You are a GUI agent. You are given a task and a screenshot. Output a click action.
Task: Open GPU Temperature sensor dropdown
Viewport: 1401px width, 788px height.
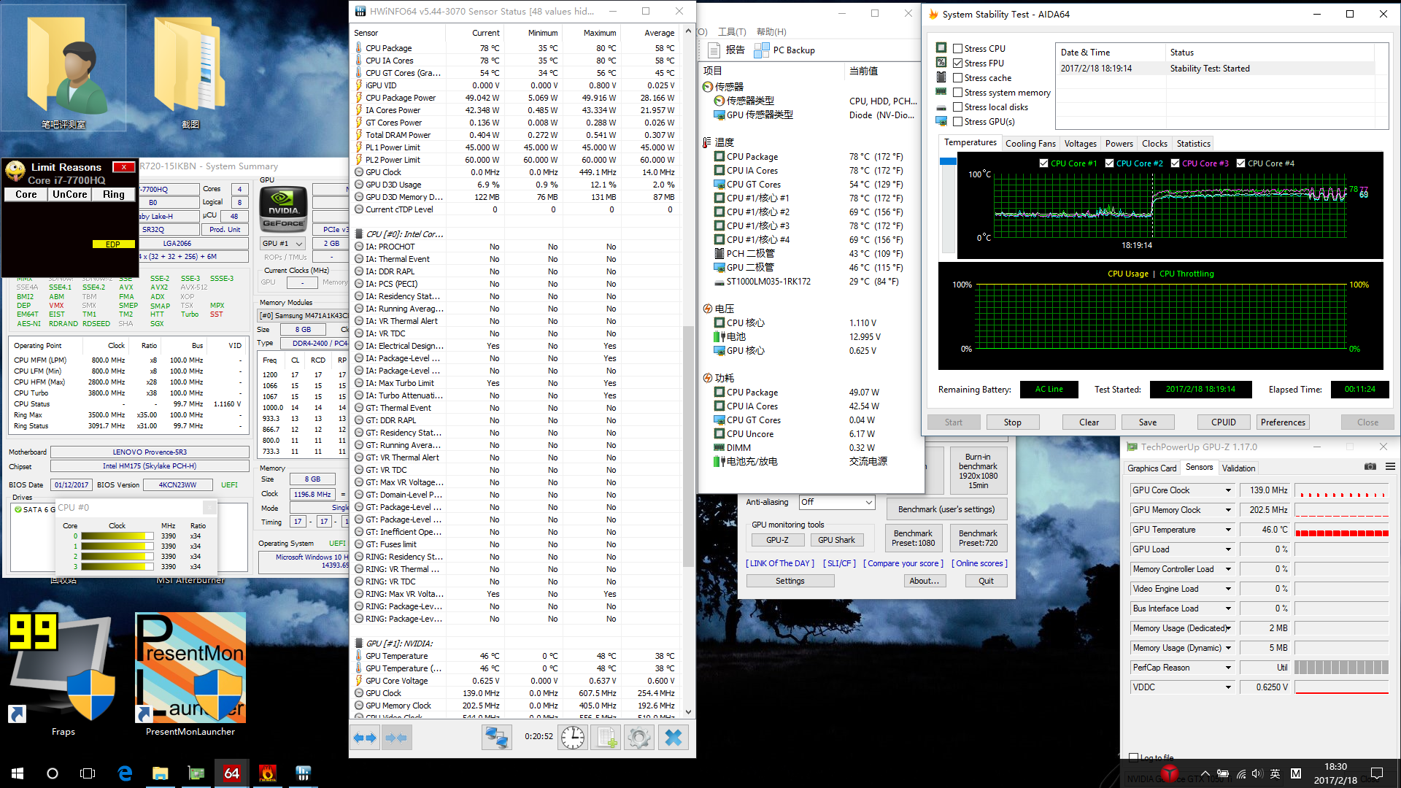pos(1228,530)
